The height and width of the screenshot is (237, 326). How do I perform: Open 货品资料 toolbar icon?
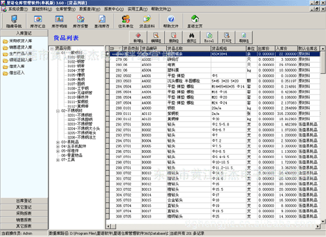(147, 22)
